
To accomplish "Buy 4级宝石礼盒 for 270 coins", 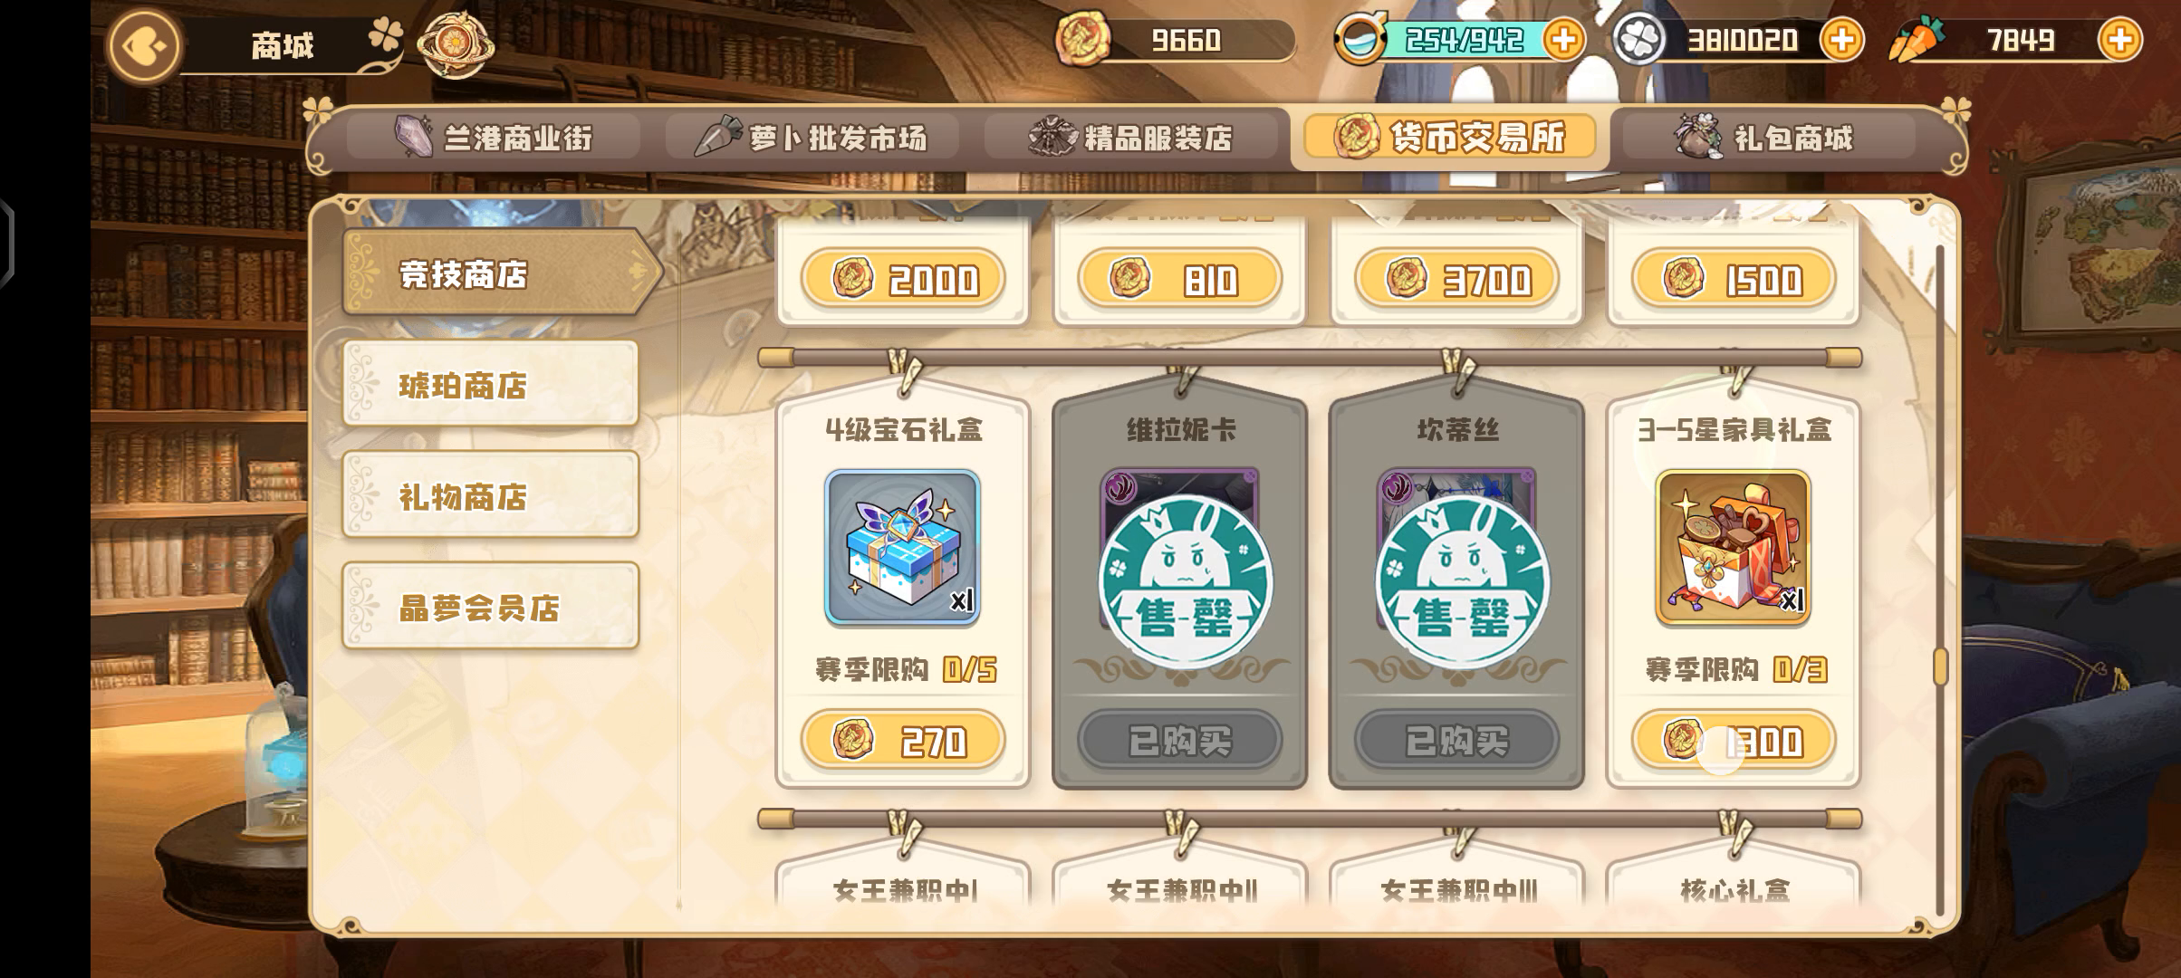I will point(903,740).
